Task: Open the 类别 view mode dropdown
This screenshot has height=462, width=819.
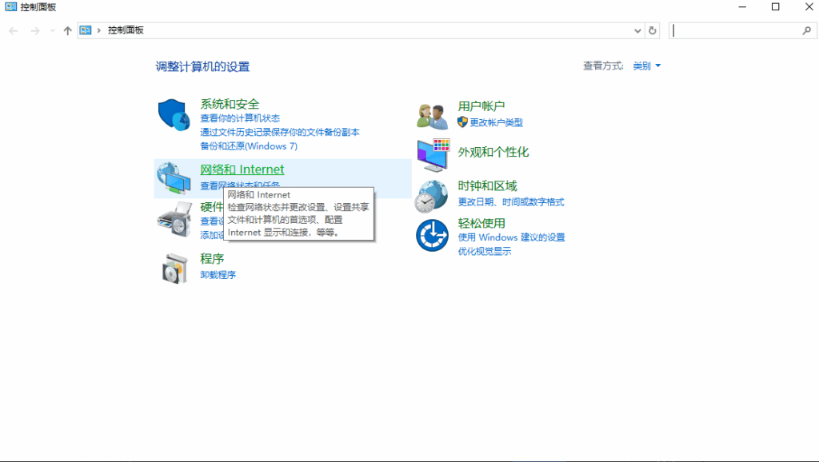Action: (x=646, y=66)
